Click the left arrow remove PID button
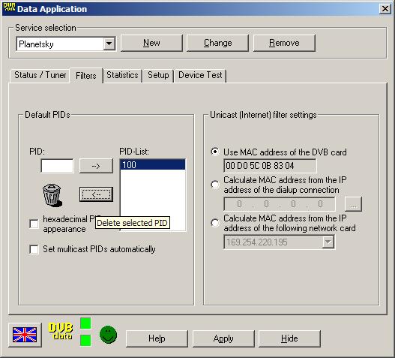The image size is (395, 358). point(96,194)
